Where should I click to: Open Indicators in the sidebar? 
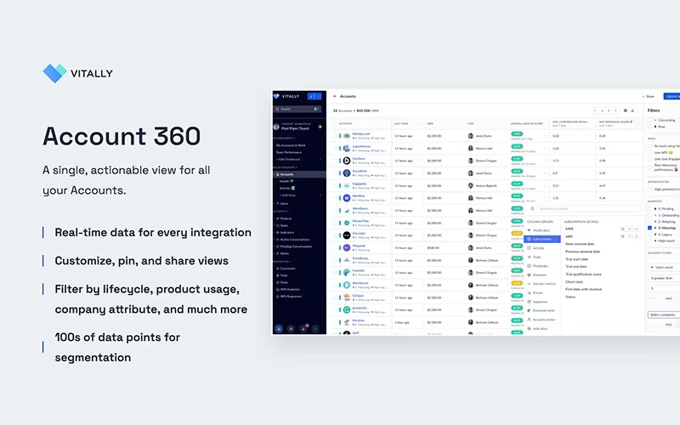click(286, 232)
